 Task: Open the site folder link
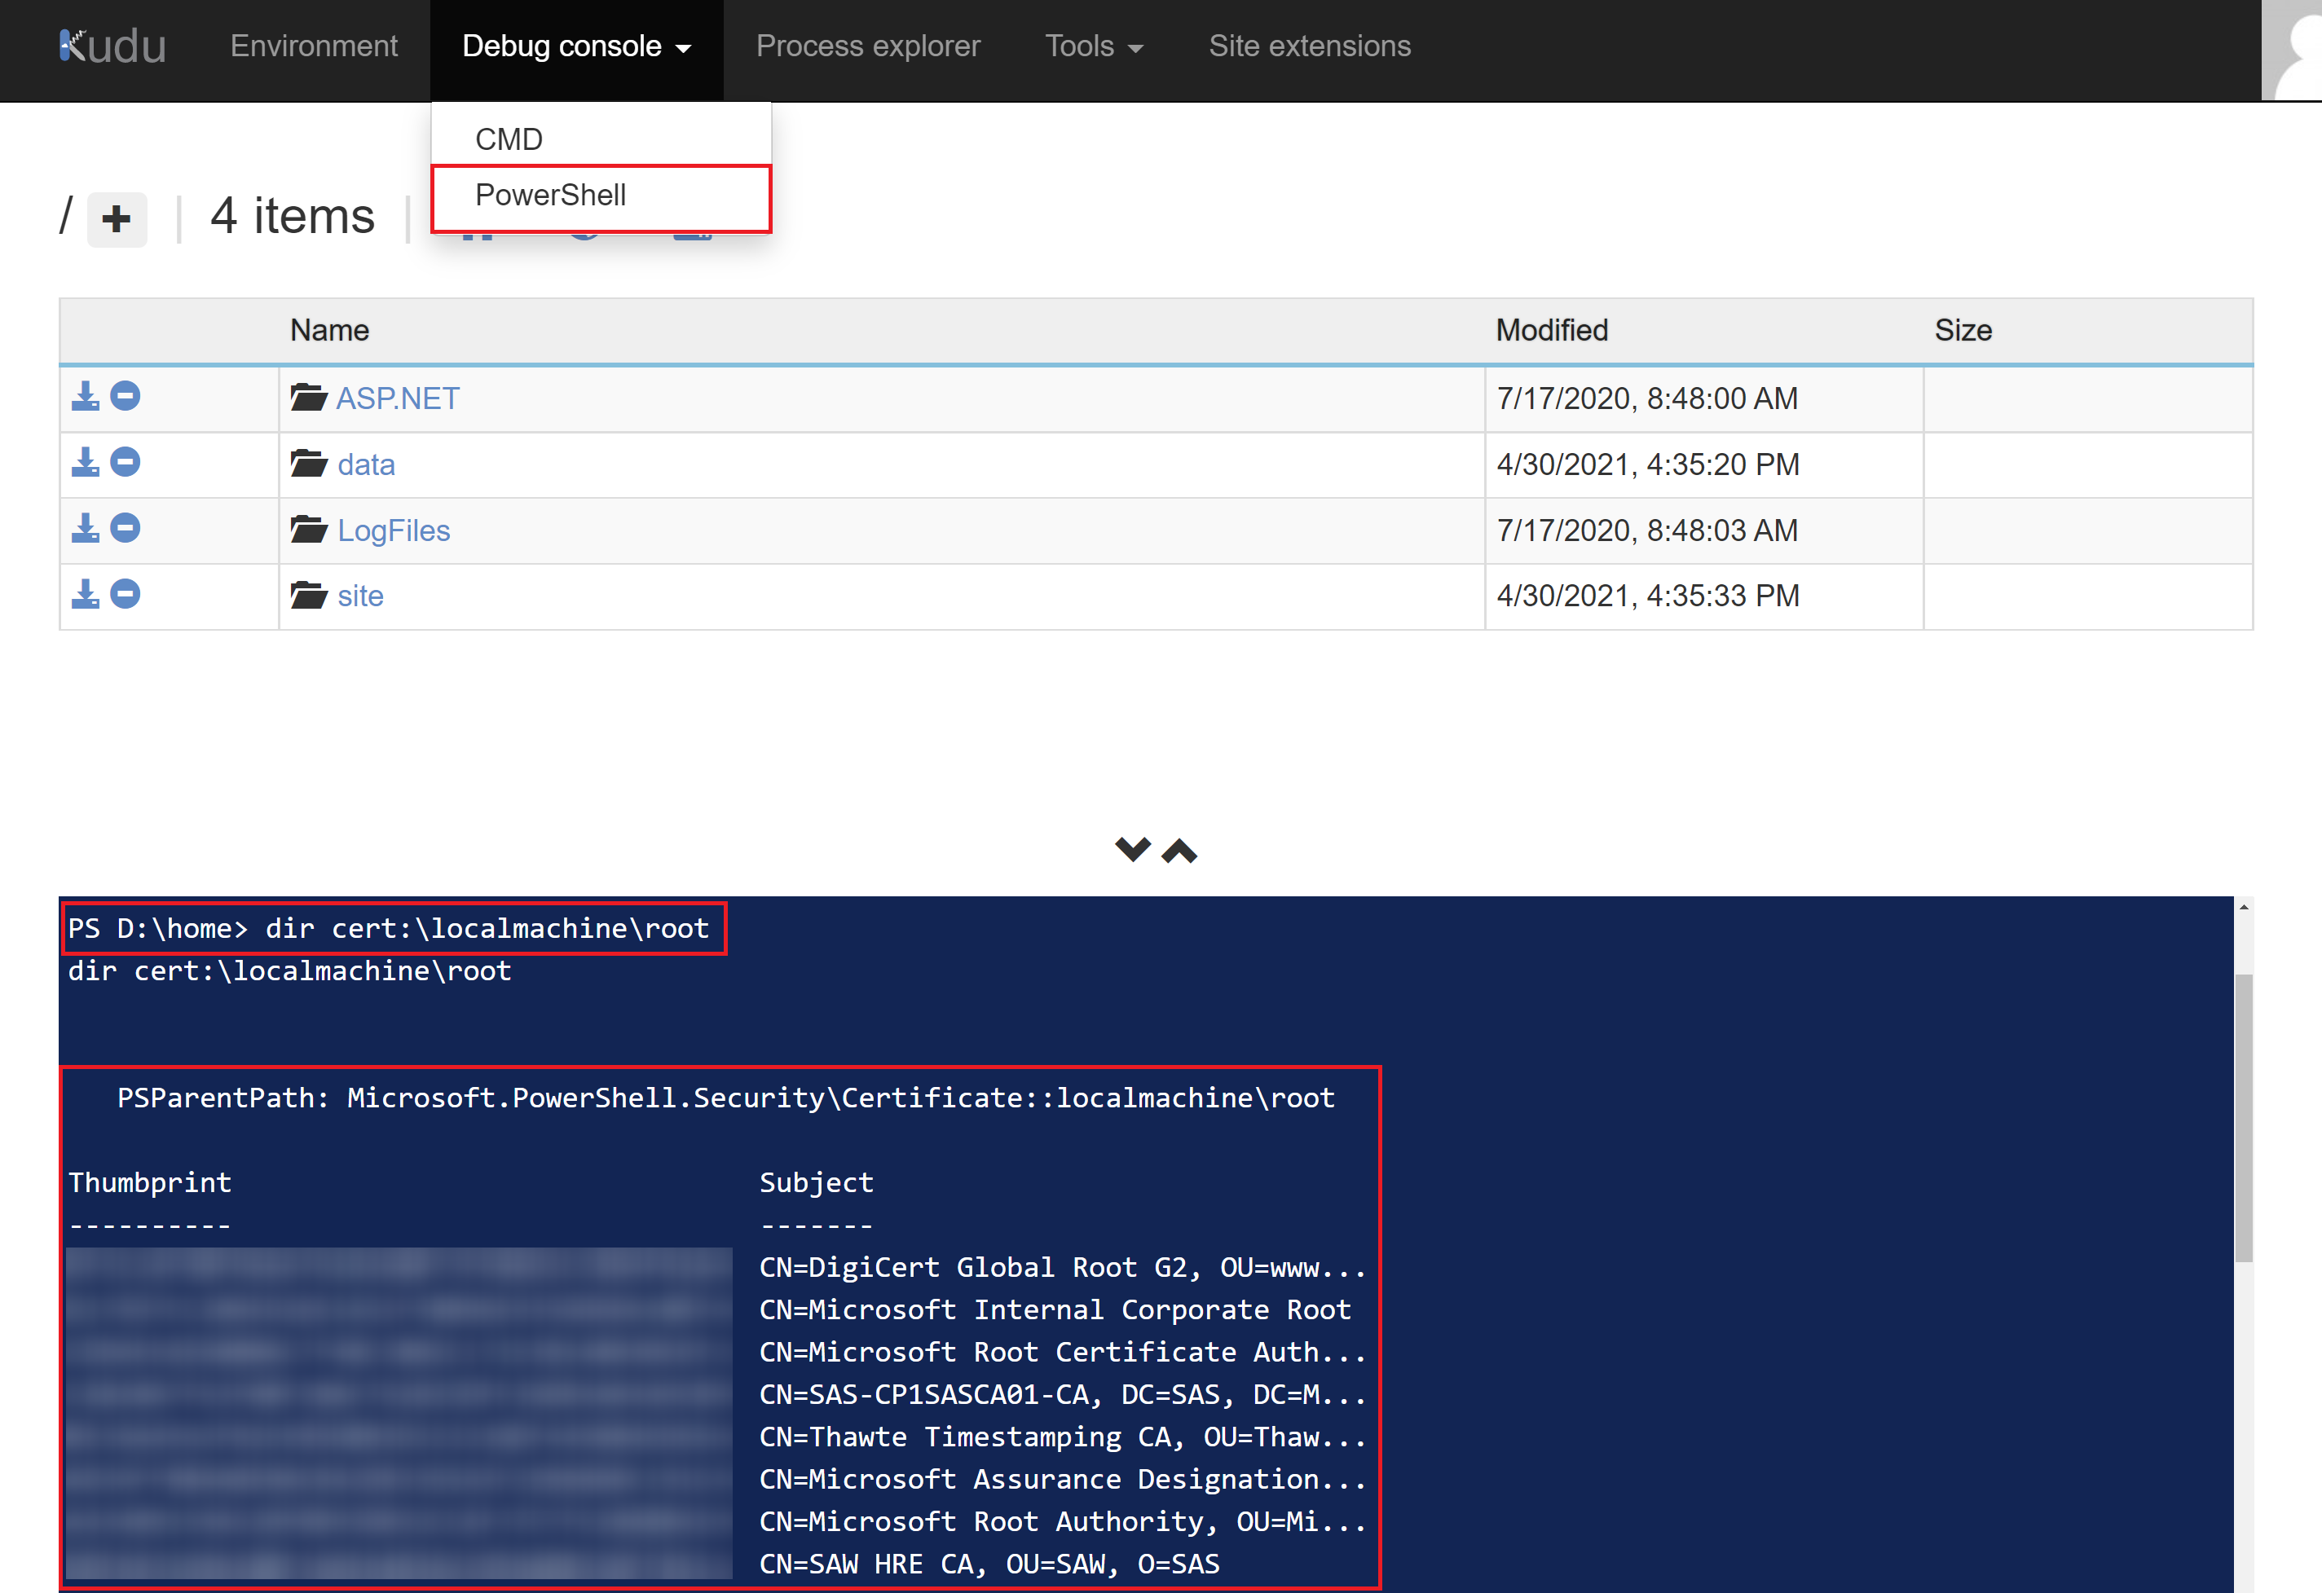[359, 594]
